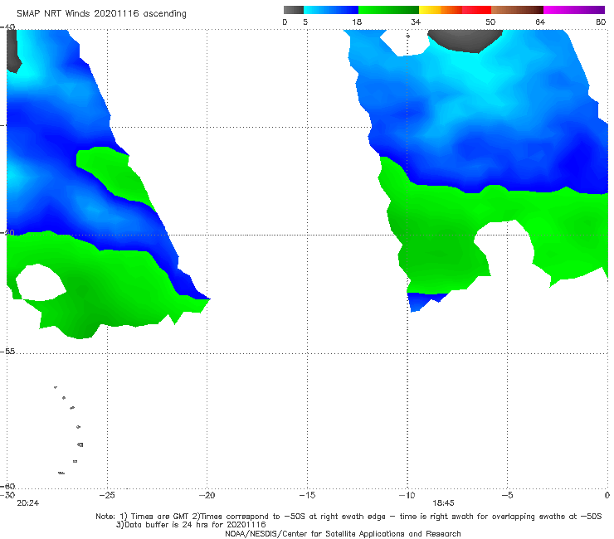614x539 pixels.
Task: Click the NOAA/NESDIS credit line
Action: (343, 534)
